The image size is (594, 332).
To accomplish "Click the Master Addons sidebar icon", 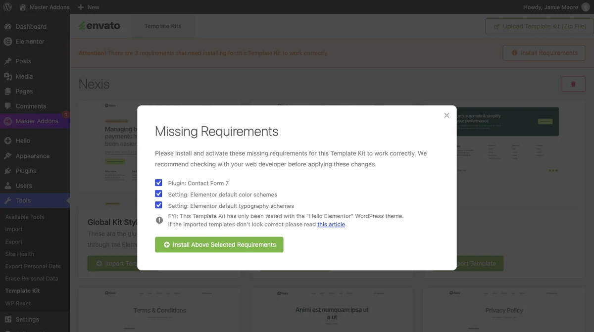I will [x=8, y=121].
